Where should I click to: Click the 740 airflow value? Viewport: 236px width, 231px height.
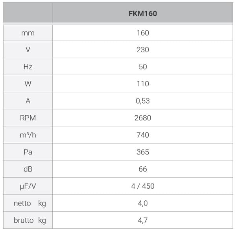coord(143,135)
